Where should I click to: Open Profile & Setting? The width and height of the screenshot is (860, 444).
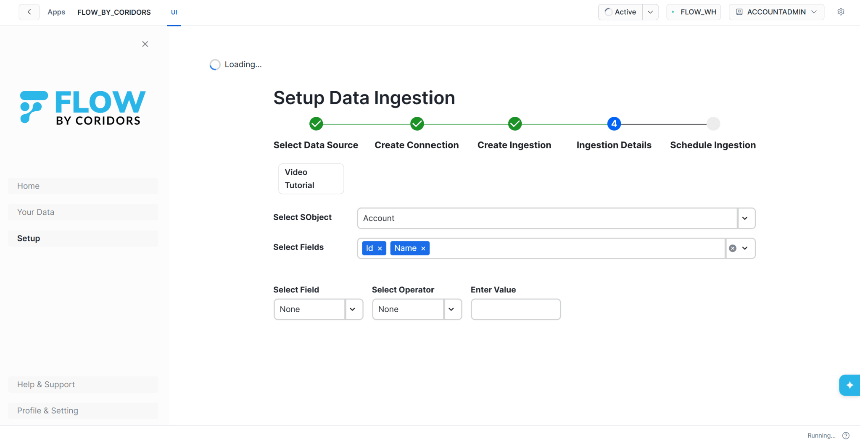pyautogui.click(x=83, y=411)
